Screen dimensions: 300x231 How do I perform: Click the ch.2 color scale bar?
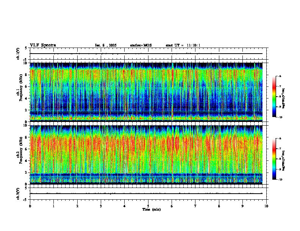tap(274, 159)
